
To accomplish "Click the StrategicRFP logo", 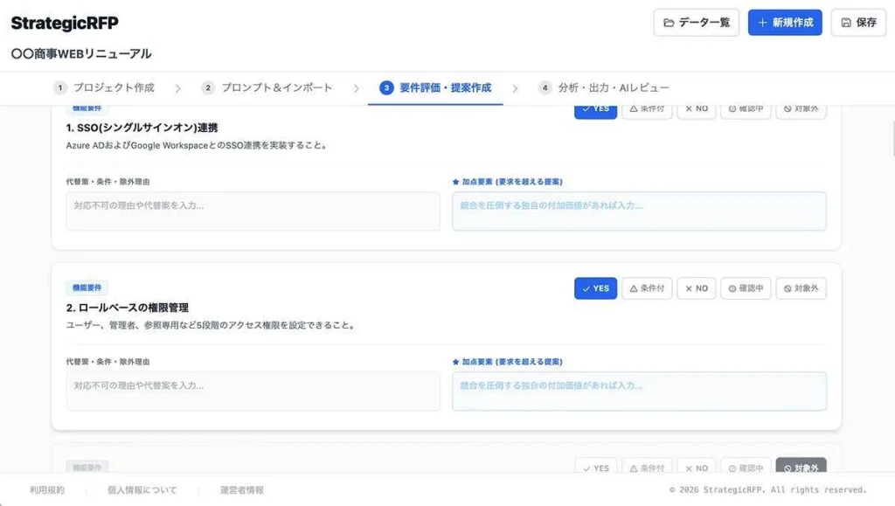I will click(65, 23).
